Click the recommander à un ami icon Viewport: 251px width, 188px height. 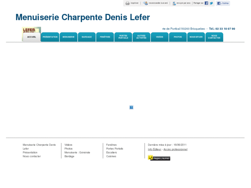pyautogui.click(x=145, y=3)
